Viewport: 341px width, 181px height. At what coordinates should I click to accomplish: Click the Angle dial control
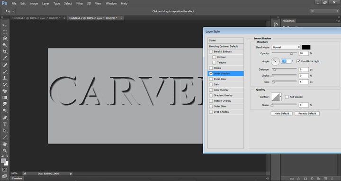point(275,61)
